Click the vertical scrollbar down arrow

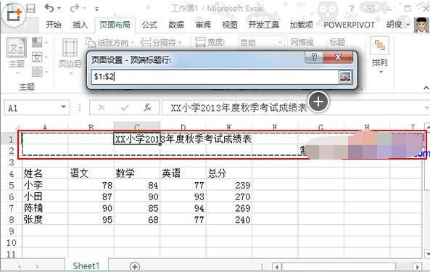click(427, 253)
